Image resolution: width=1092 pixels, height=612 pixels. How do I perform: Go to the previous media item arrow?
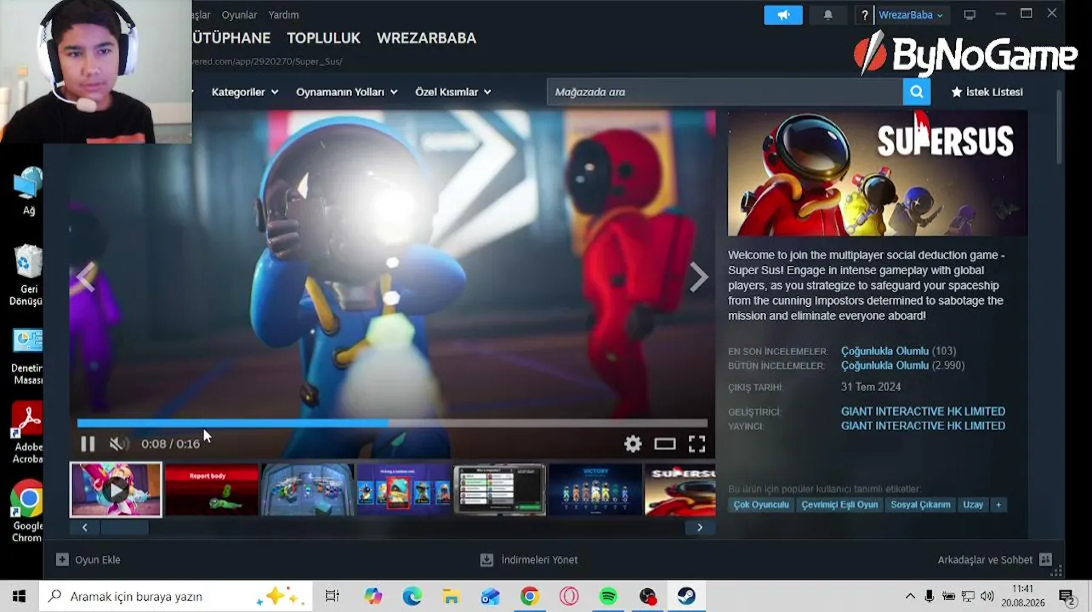(x=86, y=277)
